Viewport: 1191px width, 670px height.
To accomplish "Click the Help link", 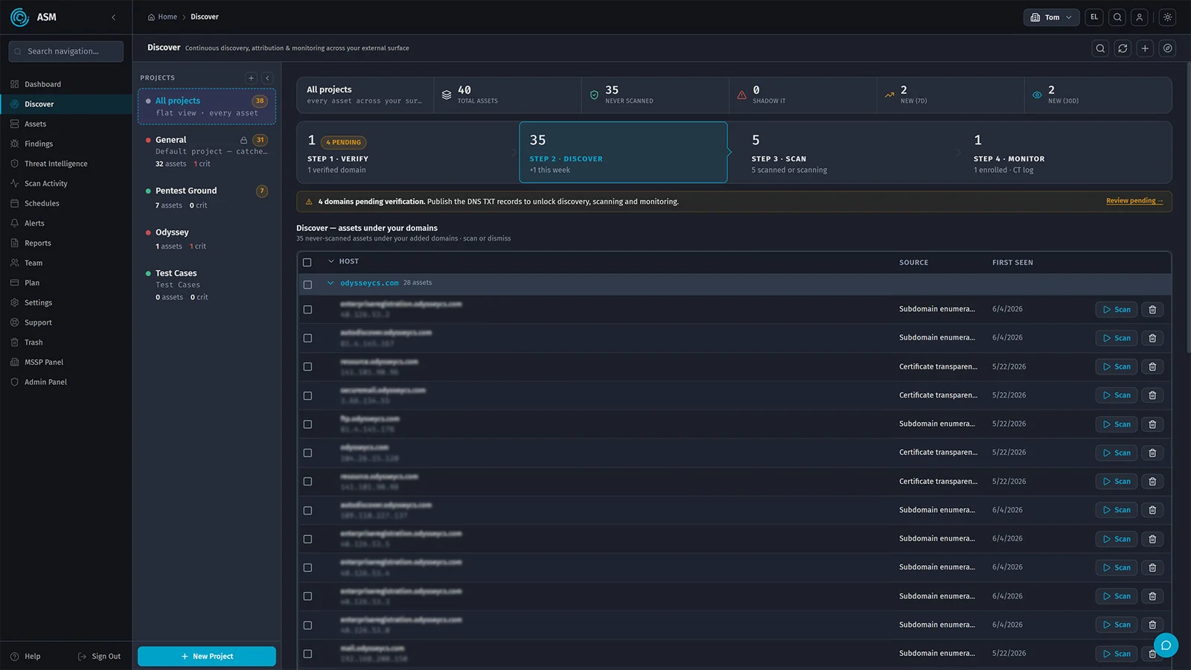I will (x=25, y=656).
